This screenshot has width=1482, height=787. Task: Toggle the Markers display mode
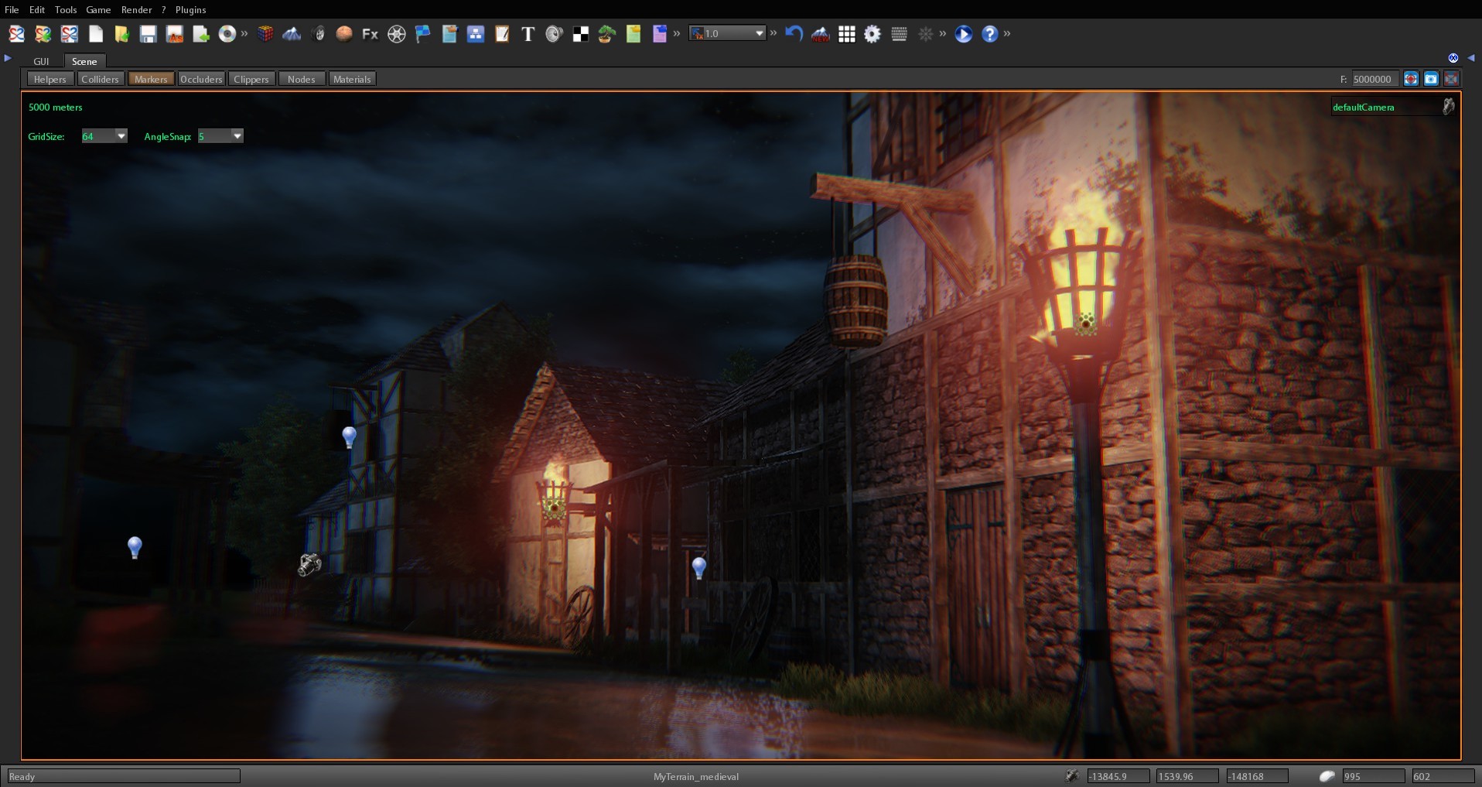[150, 78]
